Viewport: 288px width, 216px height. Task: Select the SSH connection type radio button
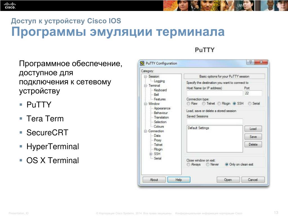click(234, 103)
